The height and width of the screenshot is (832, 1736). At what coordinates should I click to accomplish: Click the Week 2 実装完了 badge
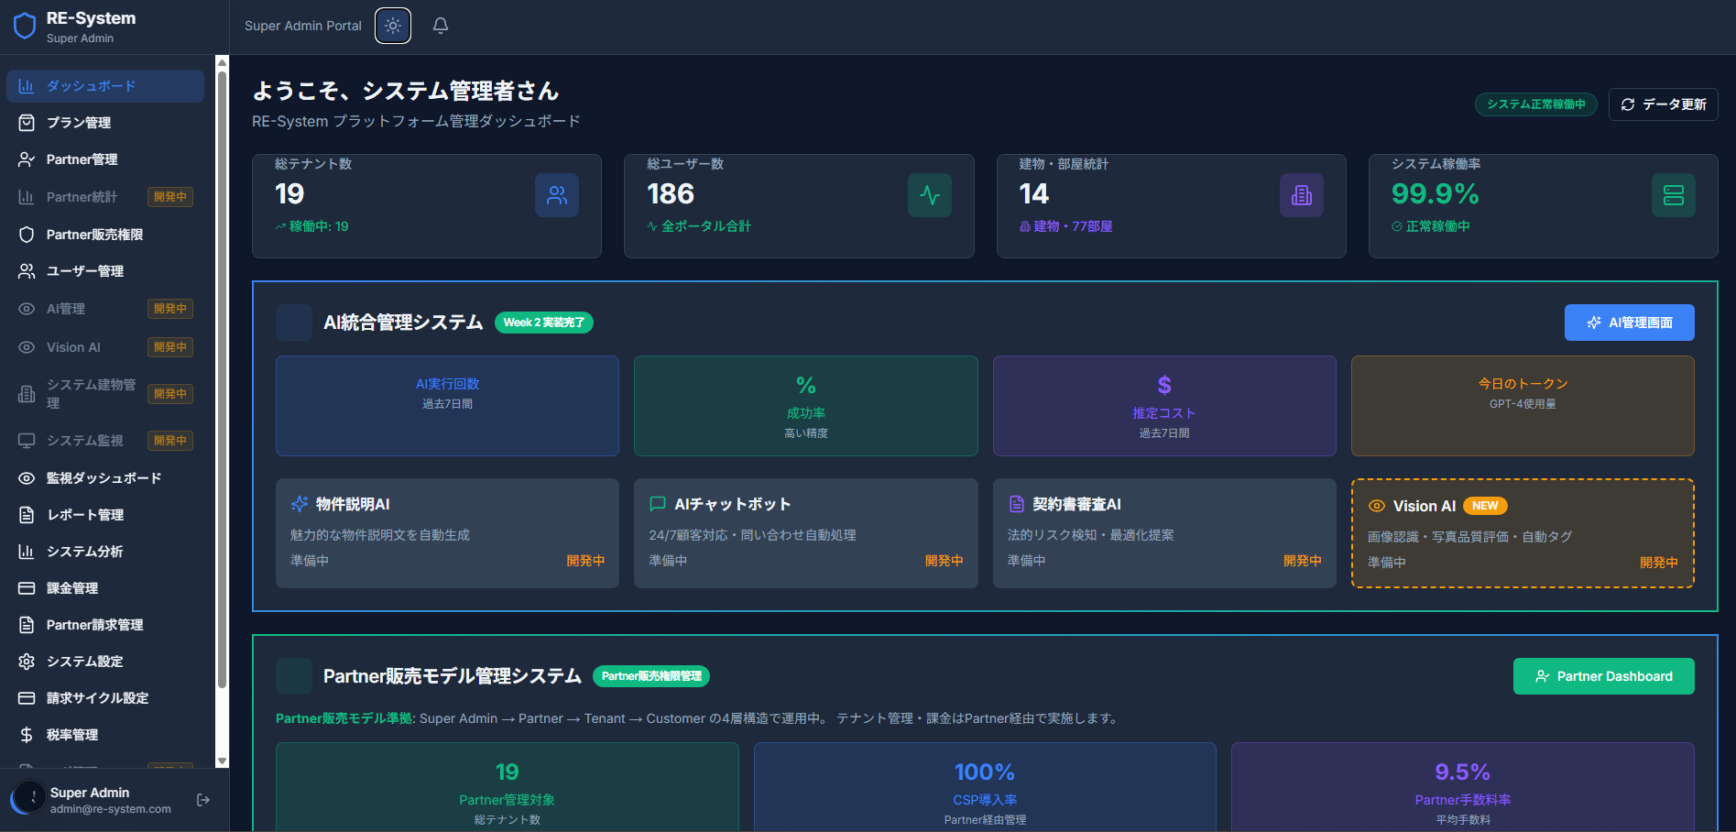[x=544, y=323]
